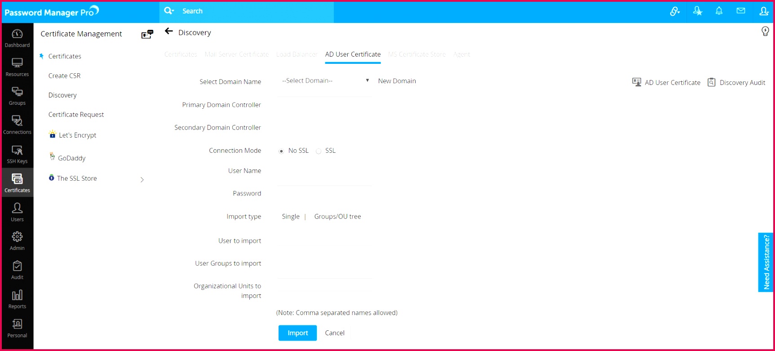Open Let's Encrypt in the left menu
The image size is (775, 351).
[x=77, y=135]
